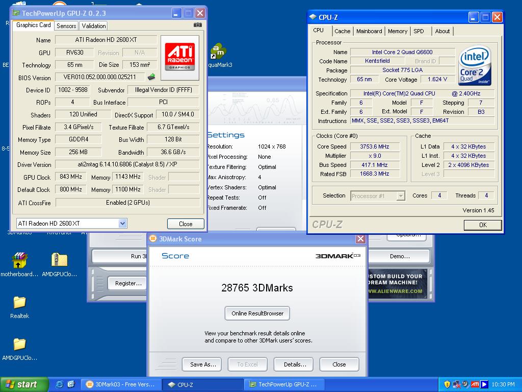Click the ATI Radeon logo in GPU-Z

[180, 58]
